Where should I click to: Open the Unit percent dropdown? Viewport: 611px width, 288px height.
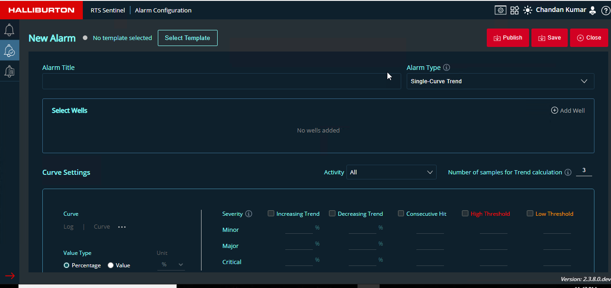coord(172,265)
